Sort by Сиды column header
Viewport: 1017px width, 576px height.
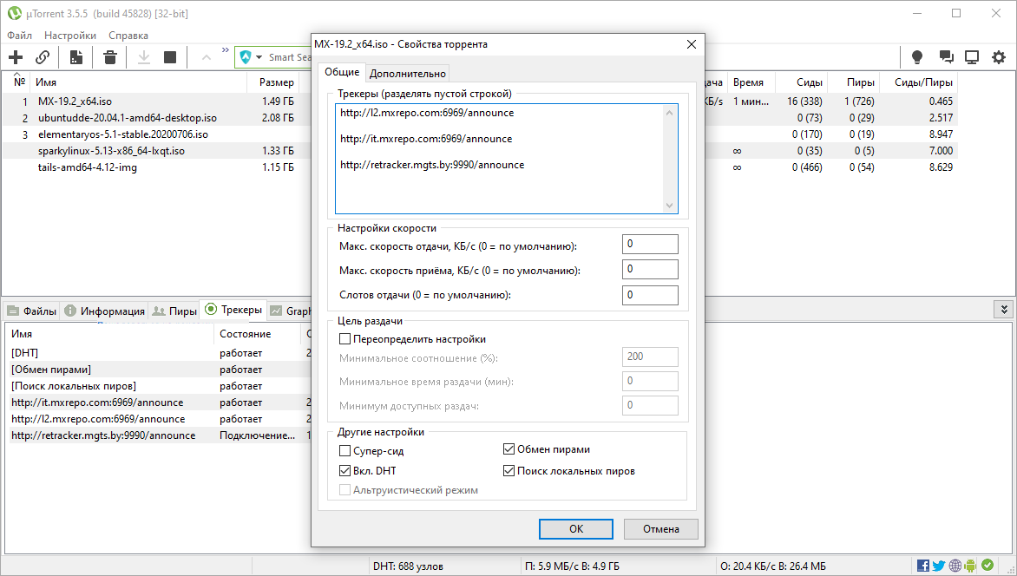point(803,82)
